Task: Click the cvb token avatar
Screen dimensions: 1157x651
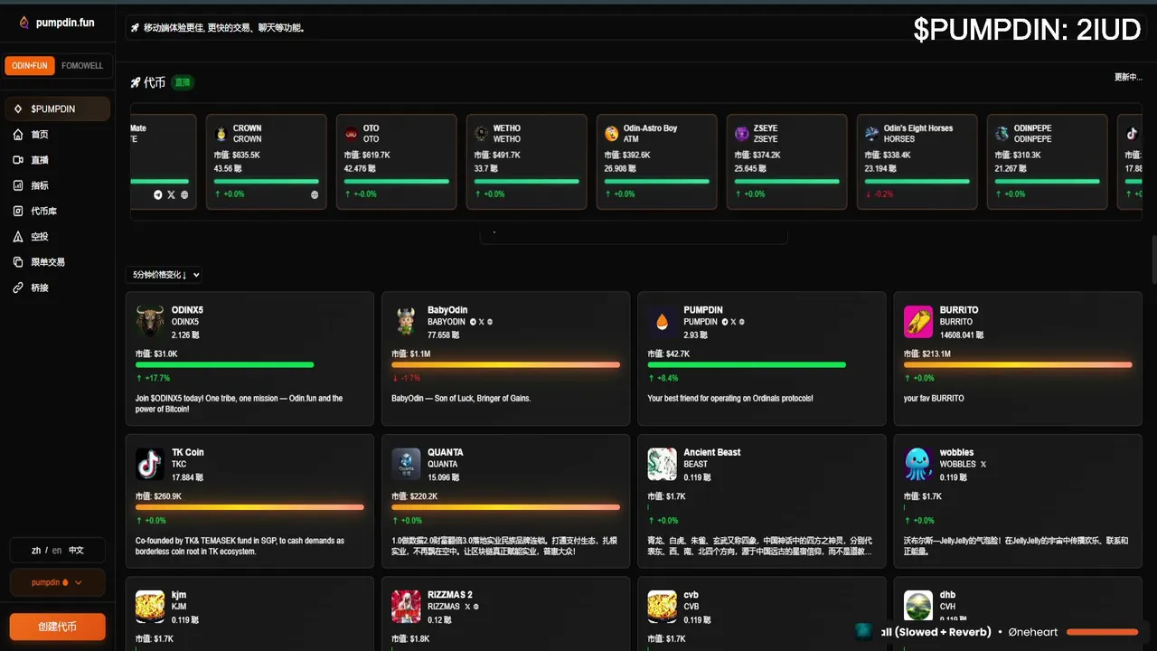Action: click(663, 607)
